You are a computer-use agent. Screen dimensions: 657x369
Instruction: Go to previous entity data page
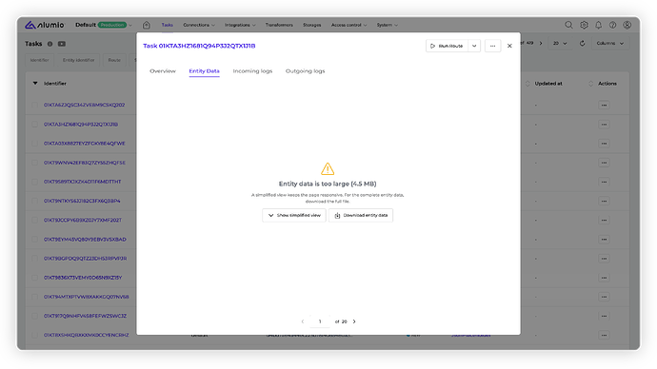(x=303, y=321)
